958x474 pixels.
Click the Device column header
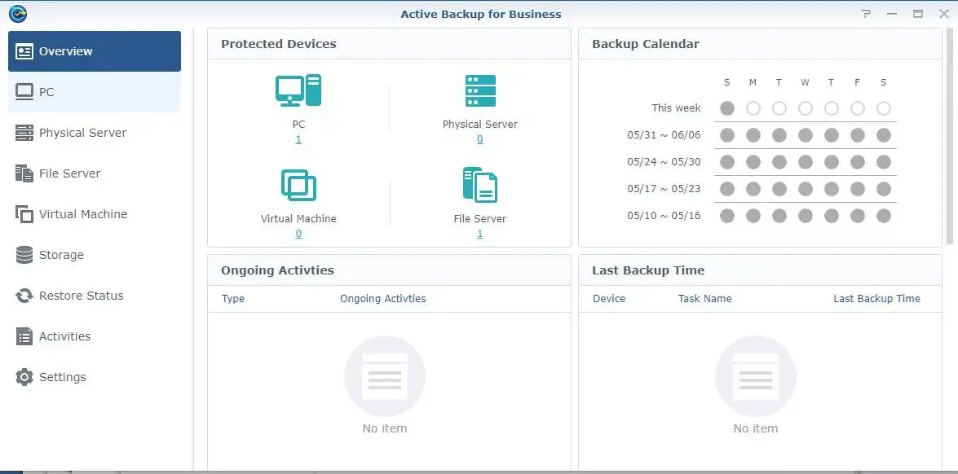609,299
